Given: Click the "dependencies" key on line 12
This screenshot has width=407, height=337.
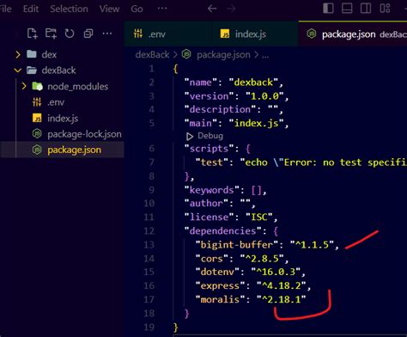Looking at the screenshot, I should tap(222, 231).
